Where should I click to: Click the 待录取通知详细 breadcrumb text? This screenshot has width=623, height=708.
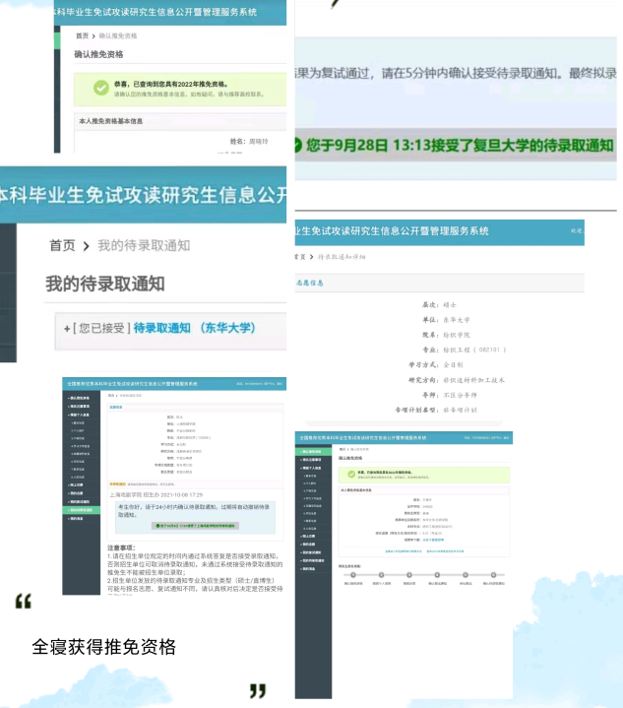coord(342,257)
